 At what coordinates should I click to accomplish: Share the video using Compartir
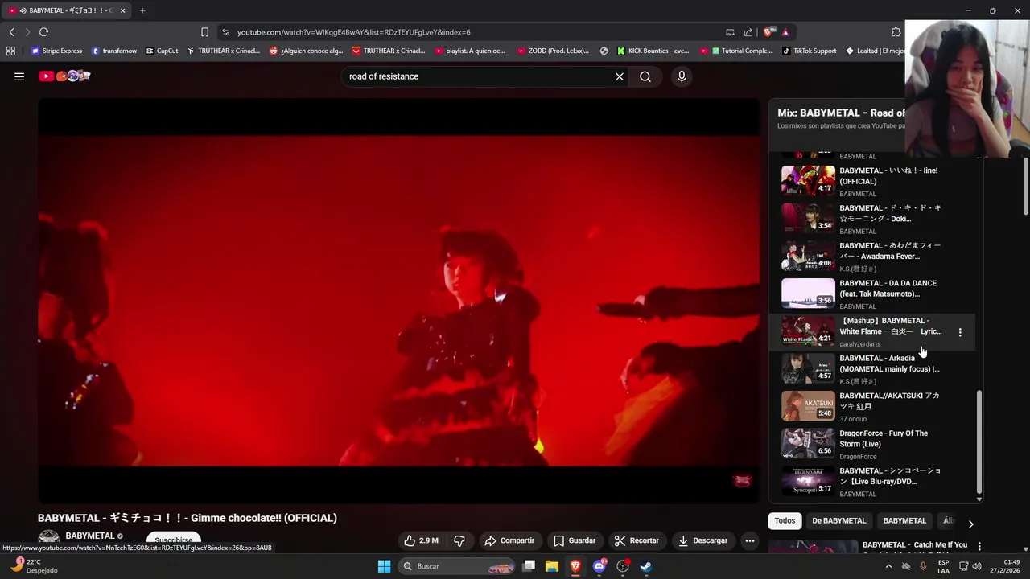509,540
